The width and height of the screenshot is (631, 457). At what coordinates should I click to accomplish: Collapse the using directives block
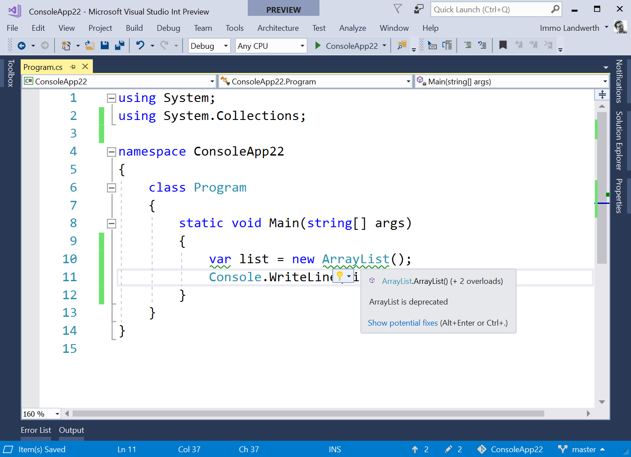(x=112, y=98)
